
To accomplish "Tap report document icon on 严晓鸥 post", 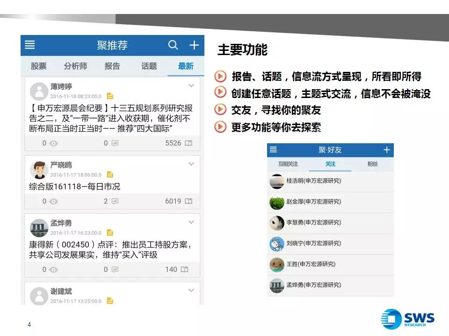I will coord(110,174).
